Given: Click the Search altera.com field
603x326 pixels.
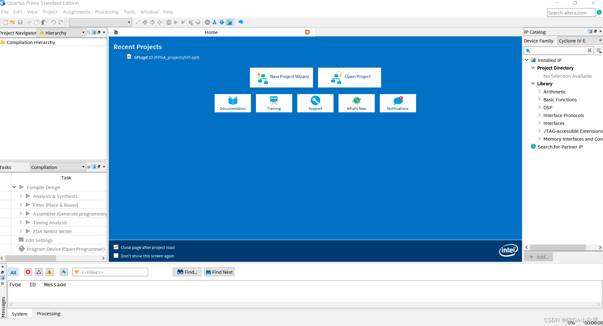Looking at the screenshot, I should click(x=571, y=13).
